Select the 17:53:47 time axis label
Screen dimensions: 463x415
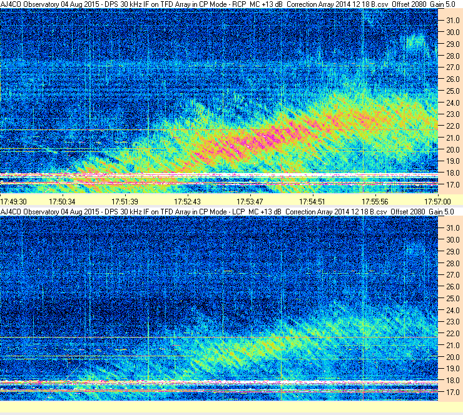pos(250,202)
